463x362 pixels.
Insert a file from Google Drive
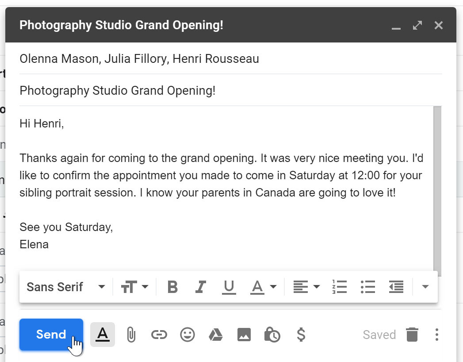(x=216, y=335)
